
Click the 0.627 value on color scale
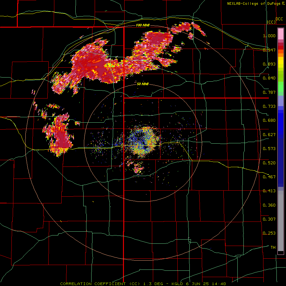(269, 135)
